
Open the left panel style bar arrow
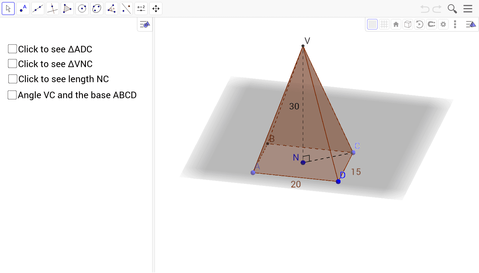pos(144,24)
